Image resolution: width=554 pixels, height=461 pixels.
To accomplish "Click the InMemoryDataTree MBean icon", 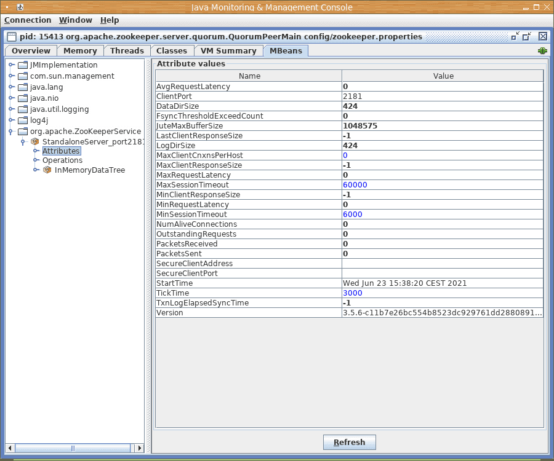I will [47, 170].
